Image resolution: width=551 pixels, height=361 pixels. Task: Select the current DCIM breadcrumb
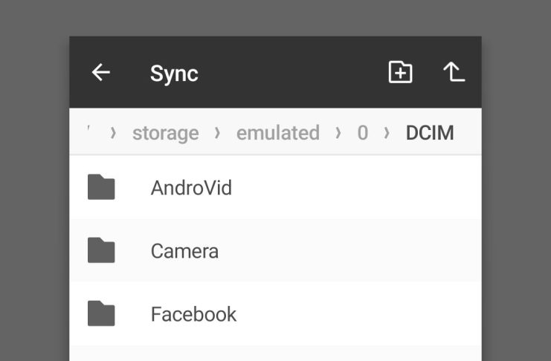[430, 133]
